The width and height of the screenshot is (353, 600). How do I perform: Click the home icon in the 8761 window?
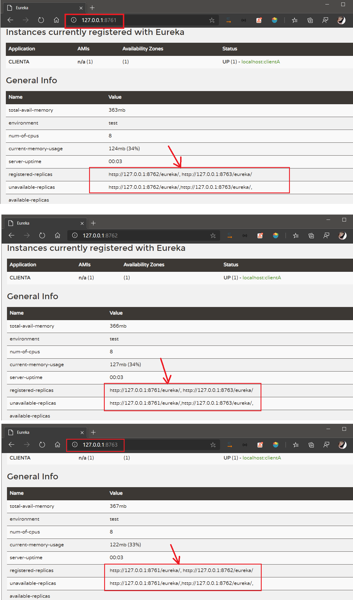pos(56,20)
